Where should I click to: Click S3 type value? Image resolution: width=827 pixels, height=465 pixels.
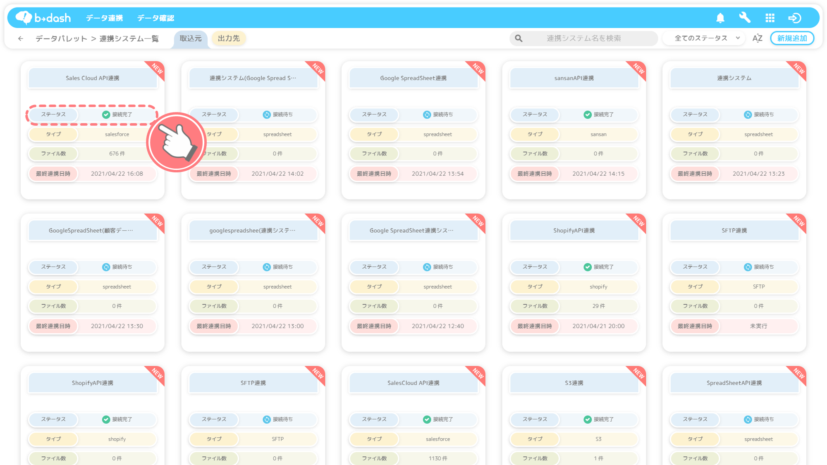tap(598, 439)
